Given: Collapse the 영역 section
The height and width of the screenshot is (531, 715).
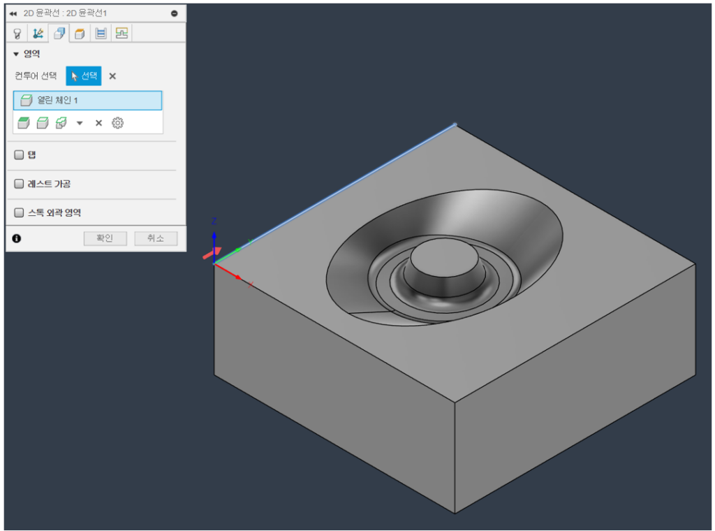Looking at the screenshot, I should click(x=16, y=54).
